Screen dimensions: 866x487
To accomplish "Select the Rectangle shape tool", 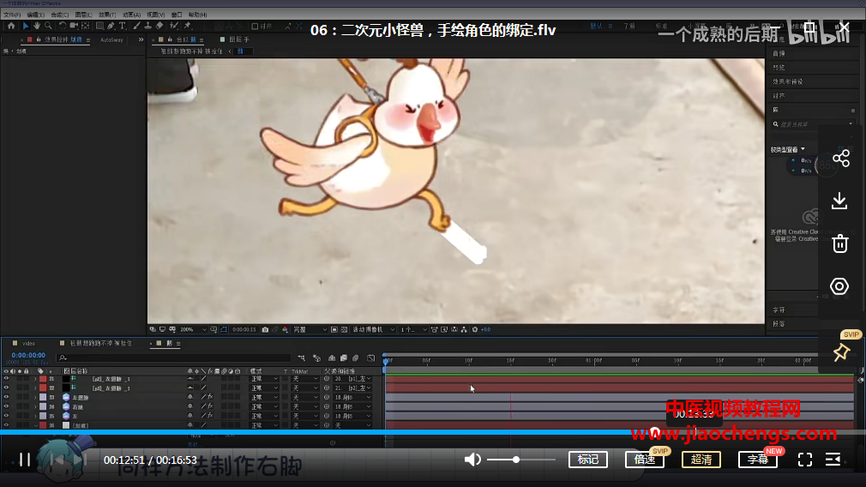I will click(99, 26).
